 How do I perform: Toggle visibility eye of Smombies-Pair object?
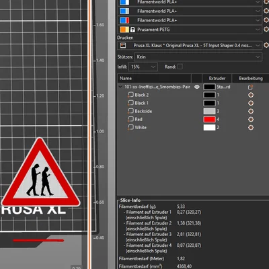[x=197, y=87]
